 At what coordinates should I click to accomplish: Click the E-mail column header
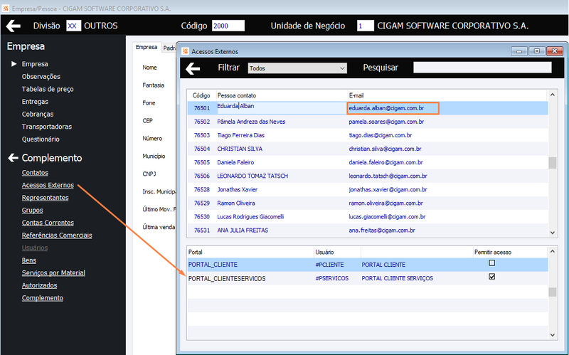447,95
